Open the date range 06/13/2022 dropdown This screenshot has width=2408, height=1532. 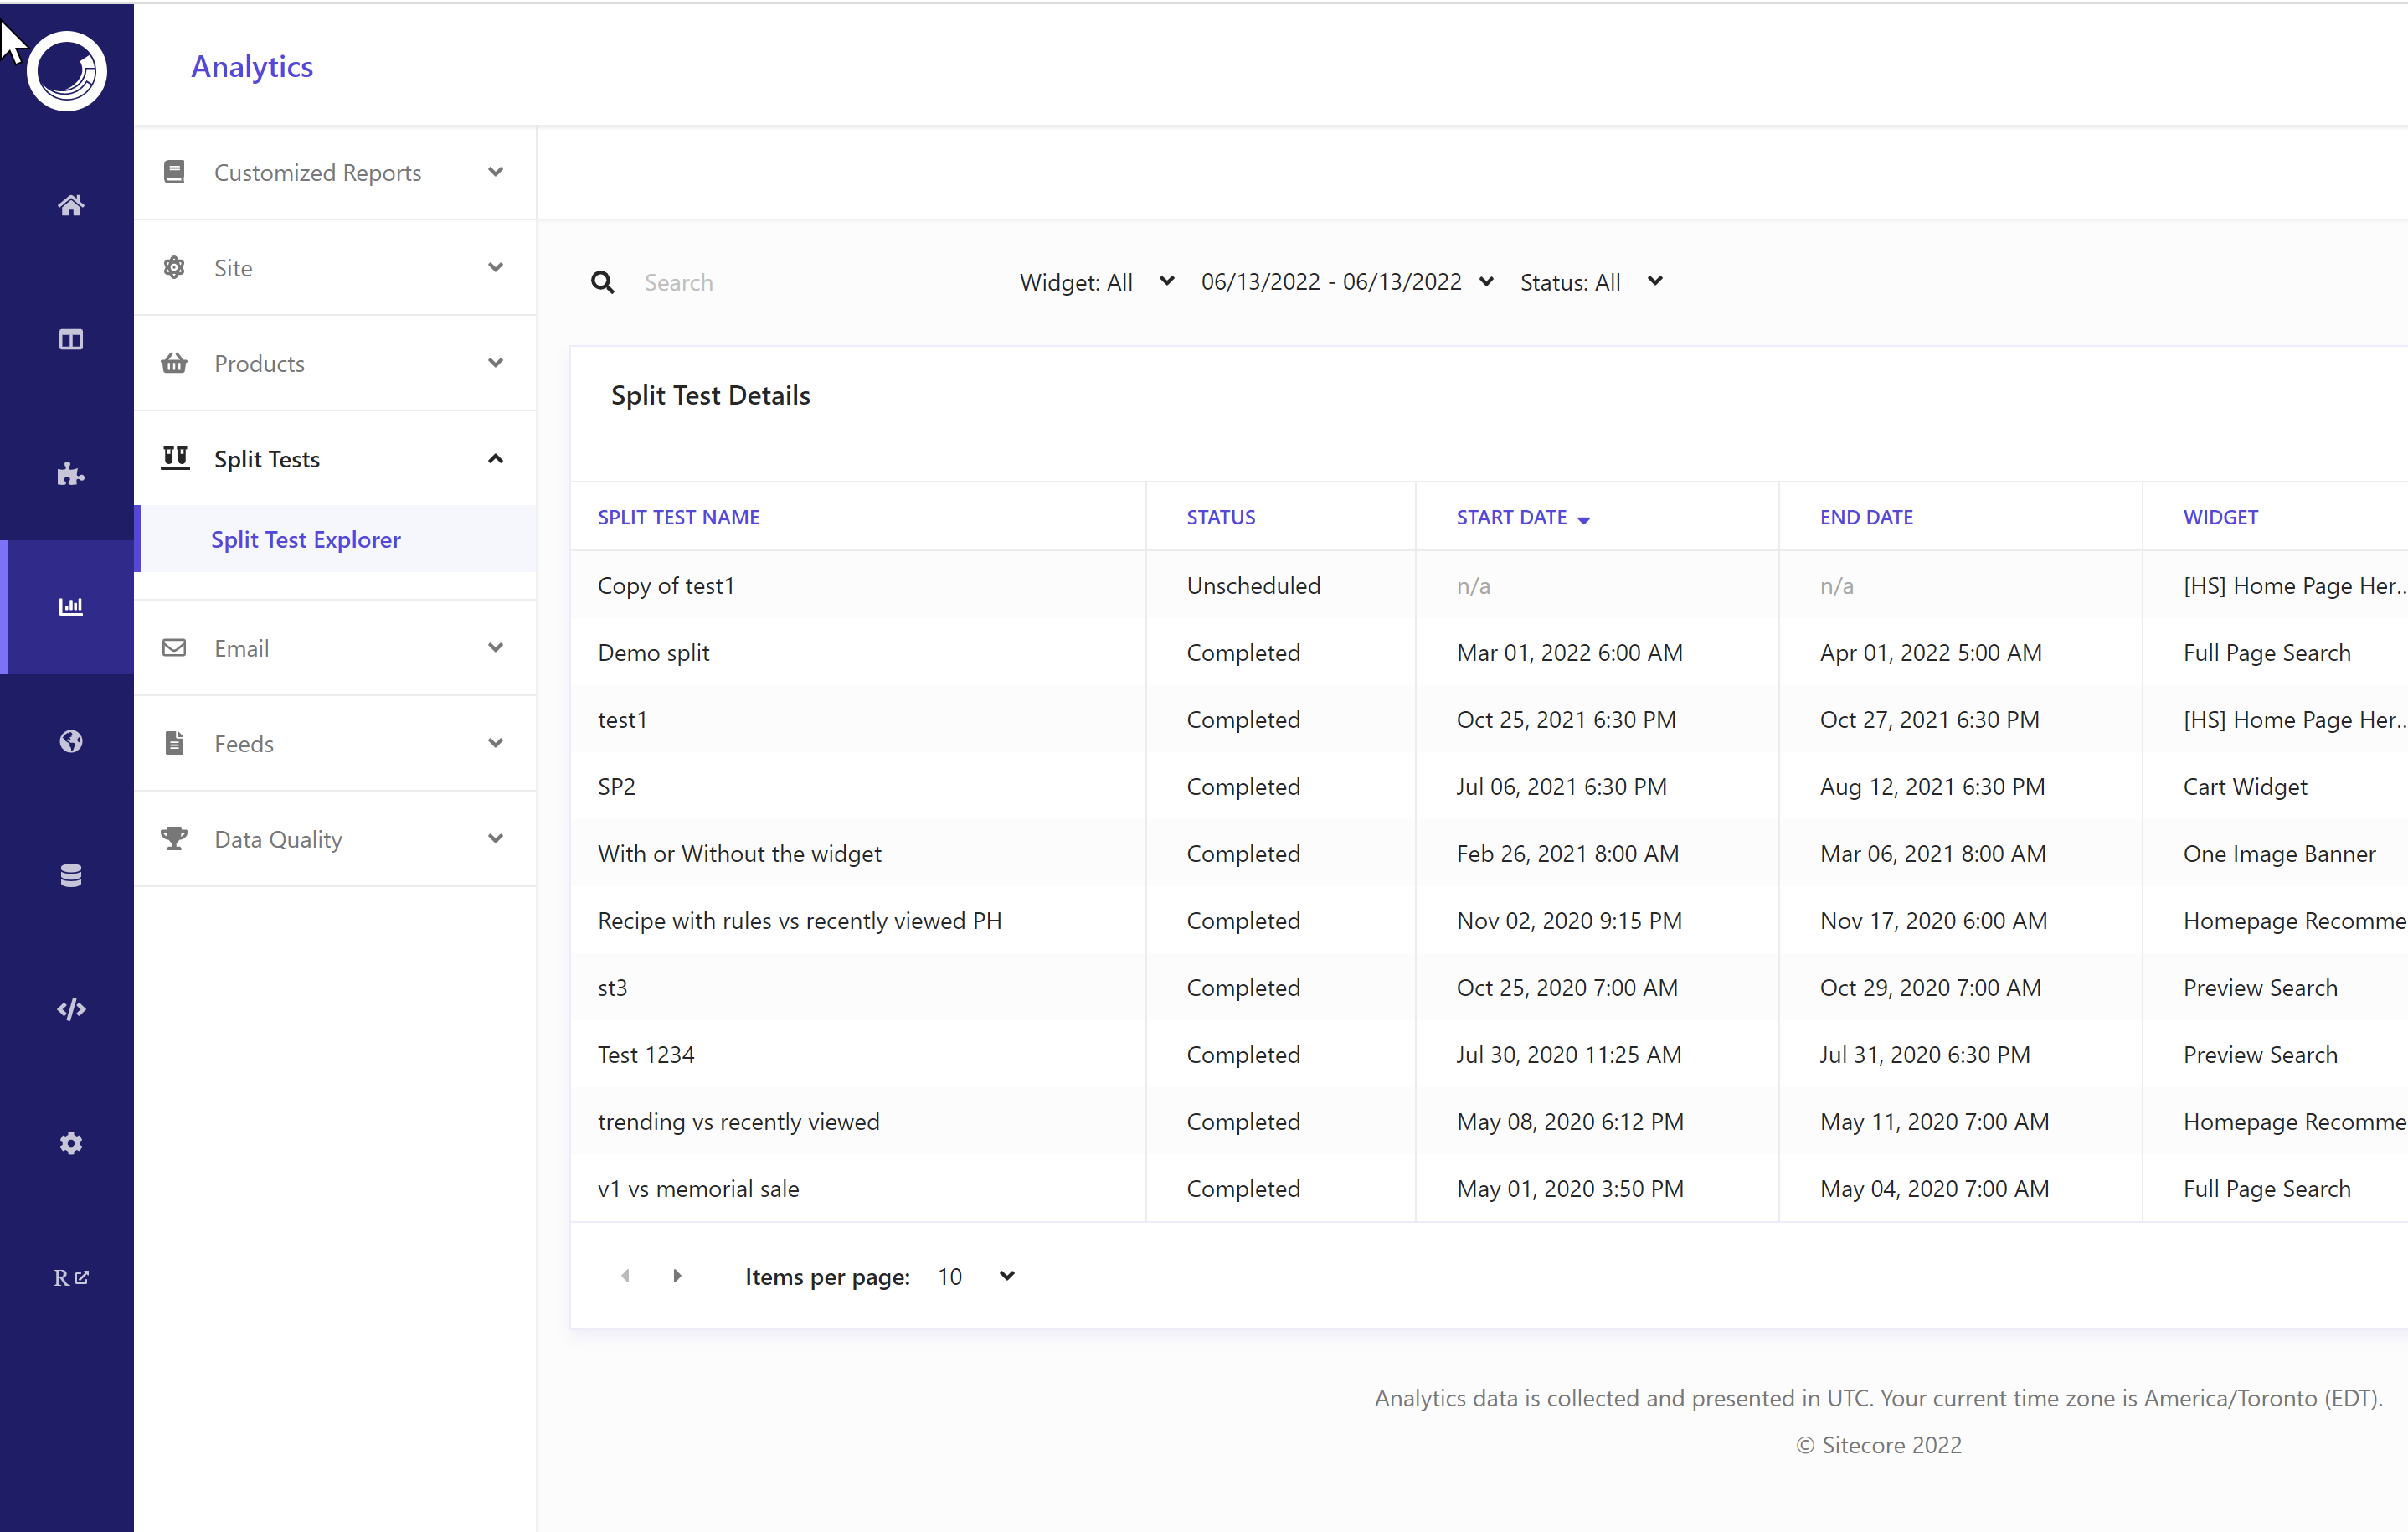point(1348,282)
